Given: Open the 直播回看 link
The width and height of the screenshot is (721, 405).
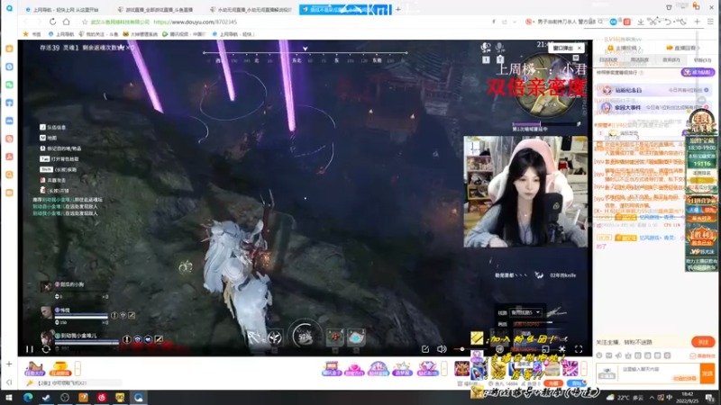Looking at the screenshot, I should pyautogui.click(x=683, y=48).
